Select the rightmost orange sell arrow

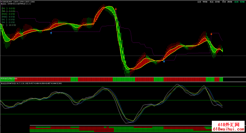pos(211,34)
